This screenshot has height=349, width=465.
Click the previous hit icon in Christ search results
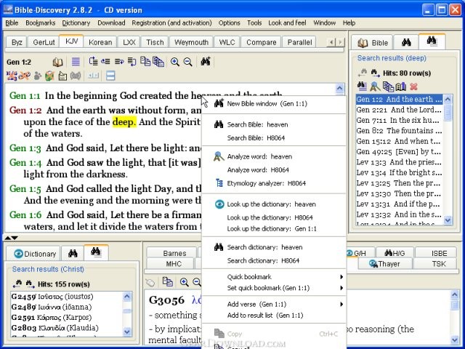tap(17, 284)
